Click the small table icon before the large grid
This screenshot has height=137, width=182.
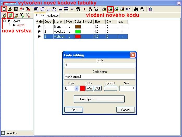(60, 10)
